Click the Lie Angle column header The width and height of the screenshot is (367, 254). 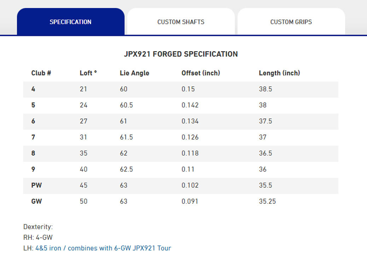point(134,73)
